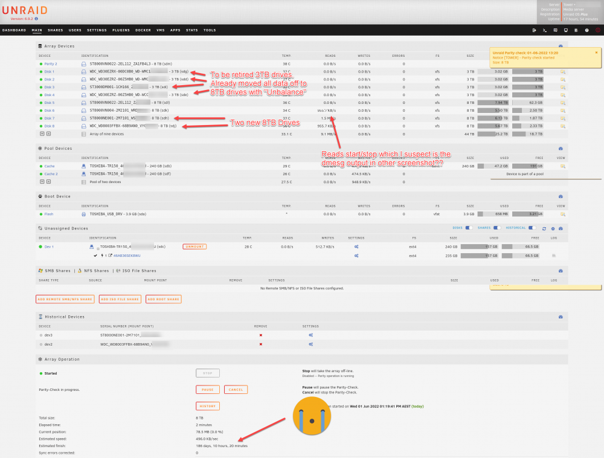This screenshot has height=458, width=604.
Task: Click the info icon next to version
Action: pyautogui.click(x=36, y=19)
